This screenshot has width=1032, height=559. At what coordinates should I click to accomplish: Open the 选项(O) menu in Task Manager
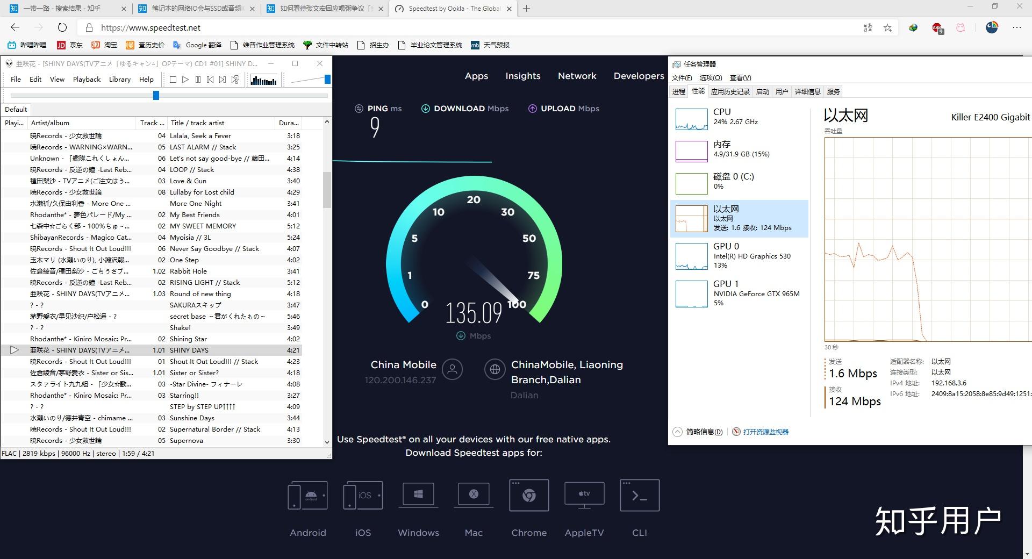click(x=711, y=78)
